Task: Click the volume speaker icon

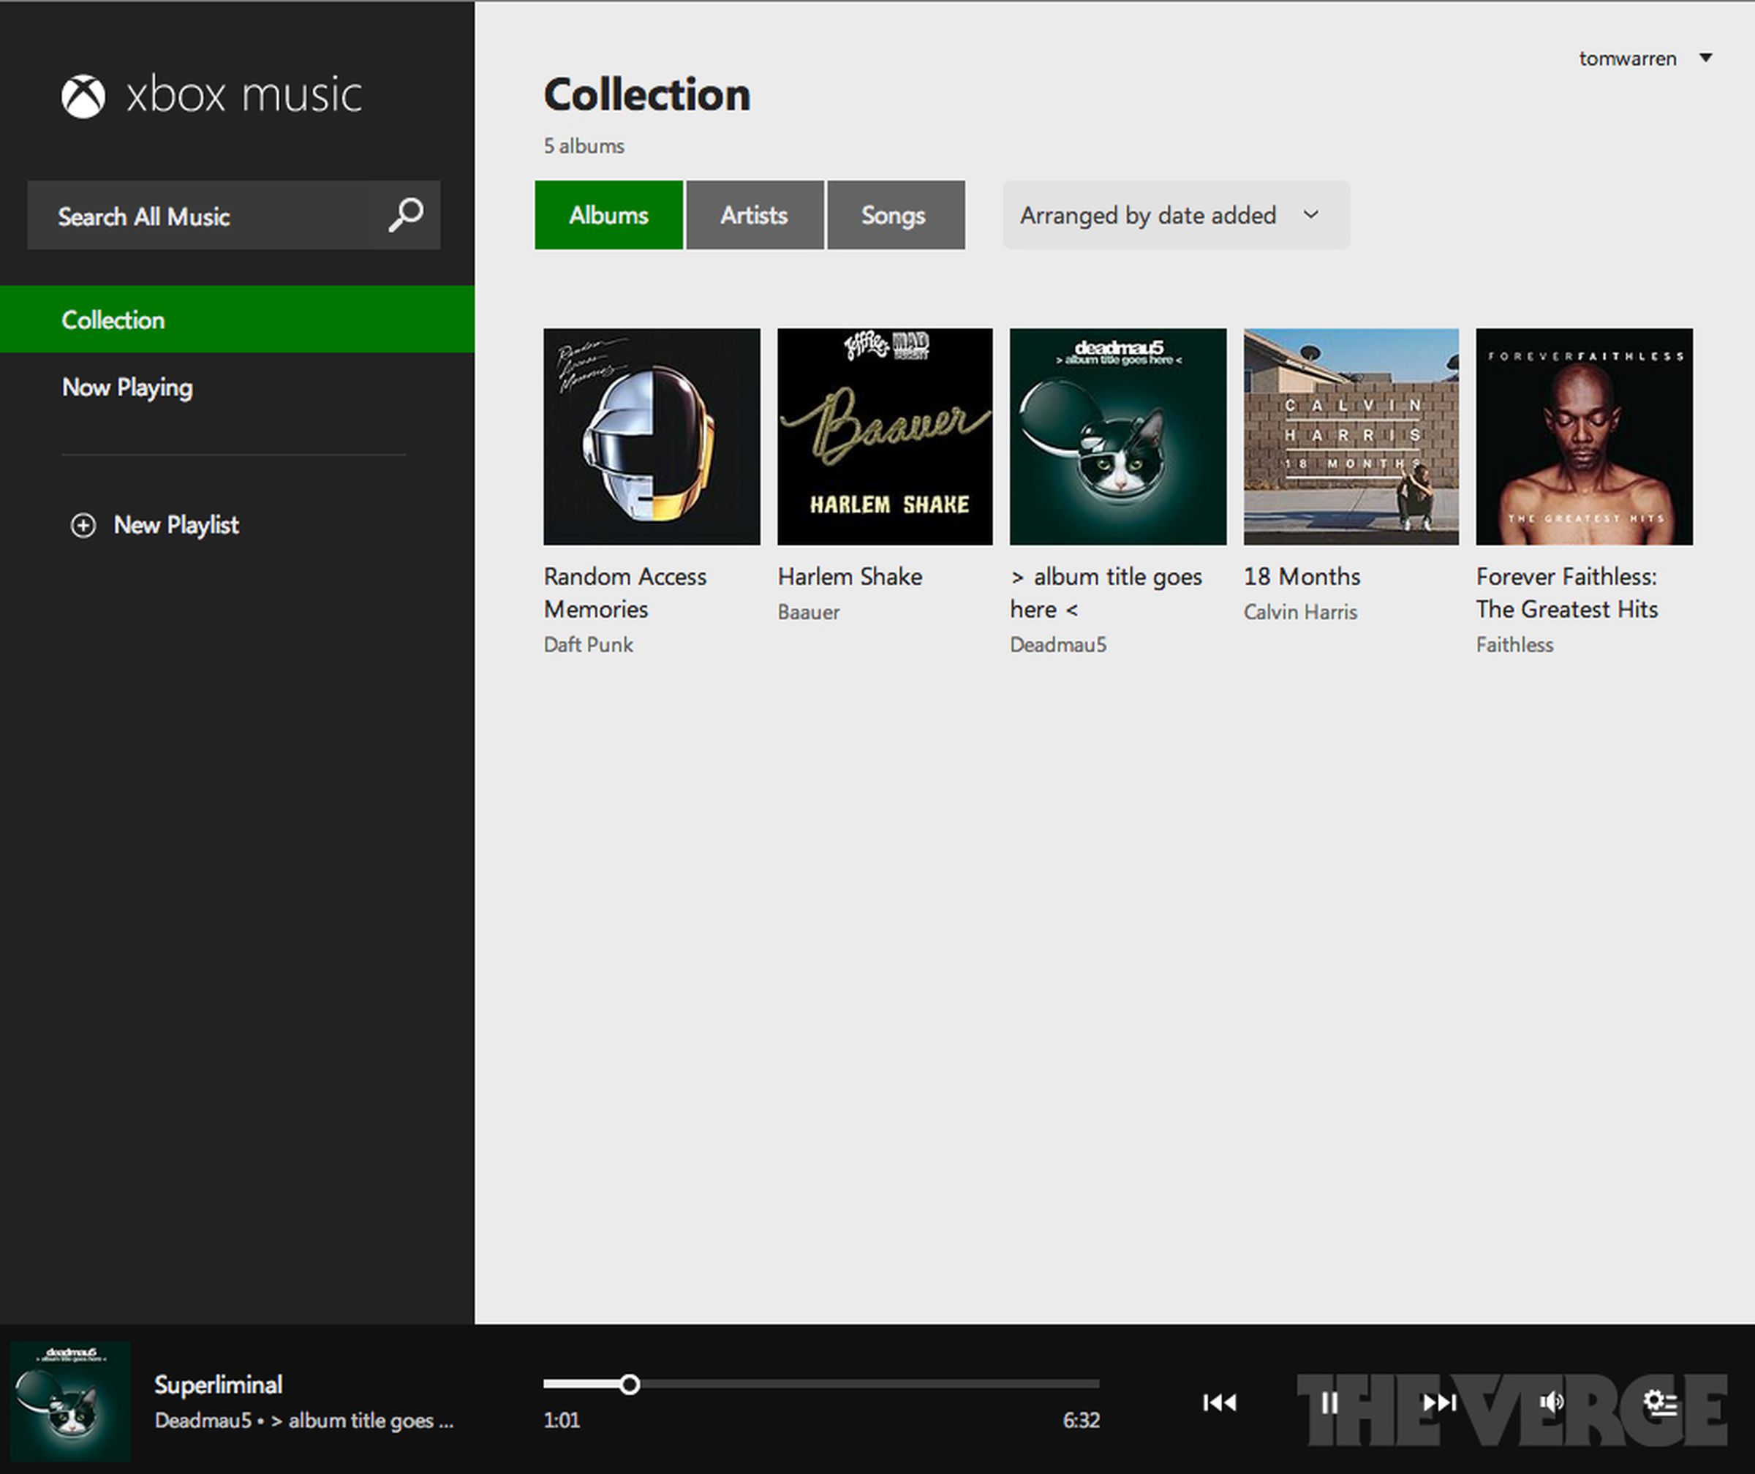Action: [x=1551, y=1402]
